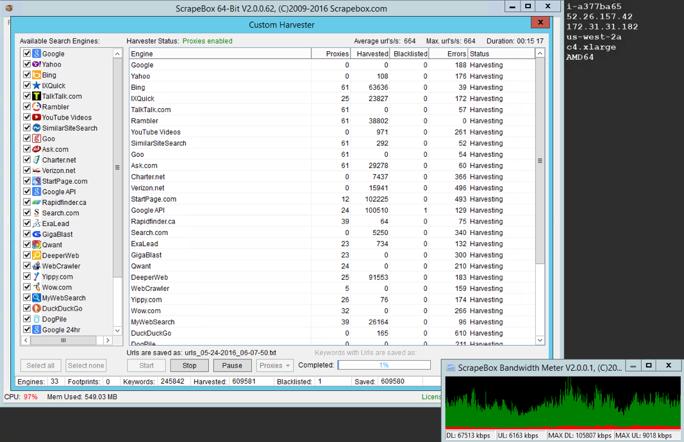
Task: Close the Custom Harvester dialog
Action: (540, 22)
